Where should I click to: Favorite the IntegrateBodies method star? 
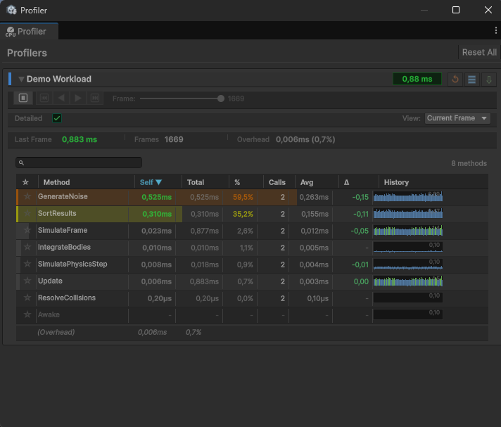[27, 247]
